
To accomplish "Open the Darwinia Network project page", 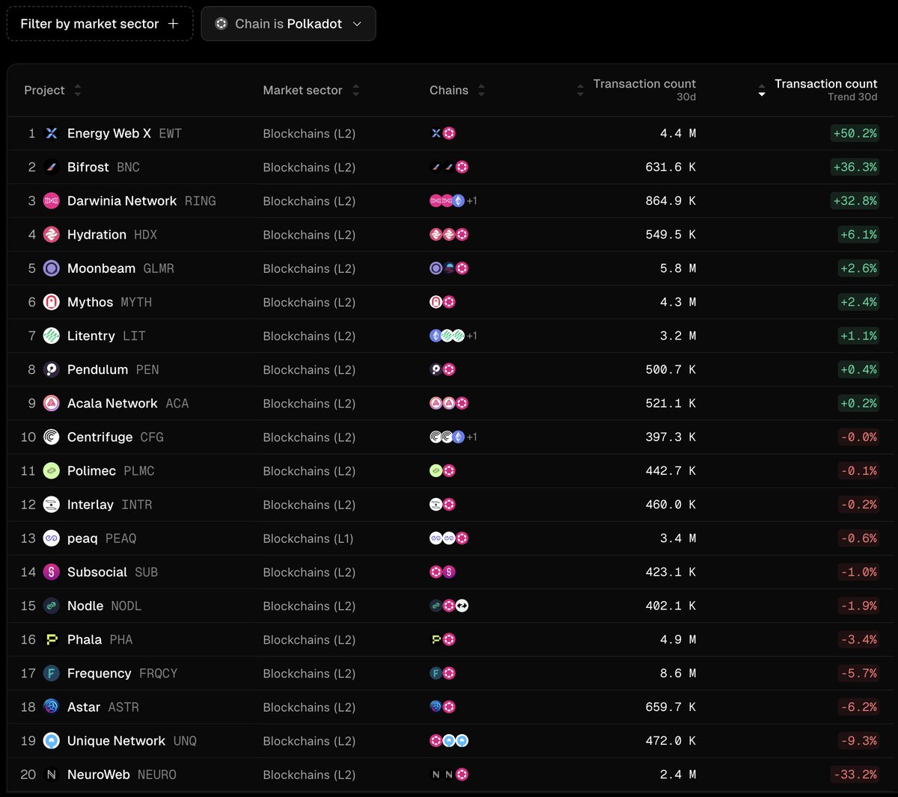I will point(122,200).
